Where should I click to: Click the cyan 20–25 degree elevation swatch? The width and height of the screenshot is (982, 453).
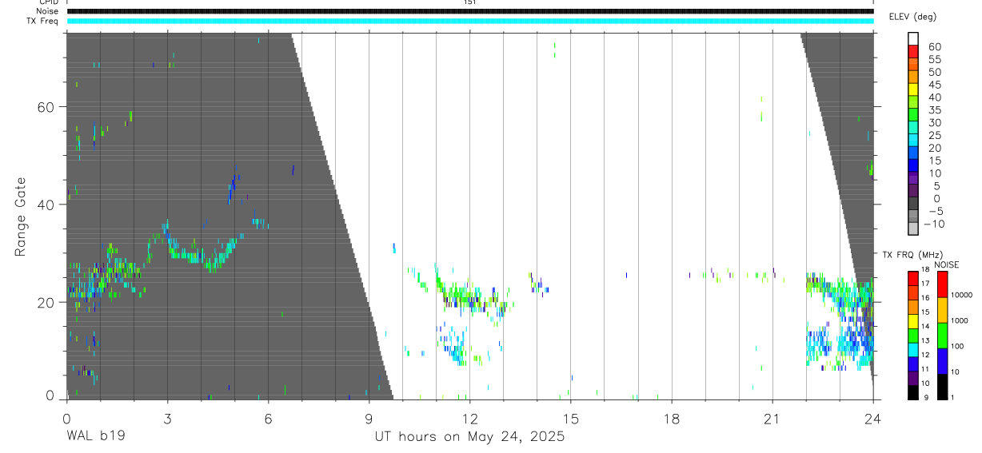tap(913, 140)
